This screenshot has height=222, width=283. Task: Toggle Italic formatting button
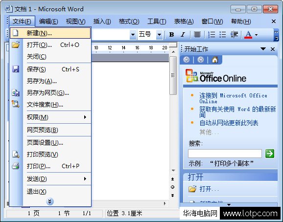[x=183, y=34]
